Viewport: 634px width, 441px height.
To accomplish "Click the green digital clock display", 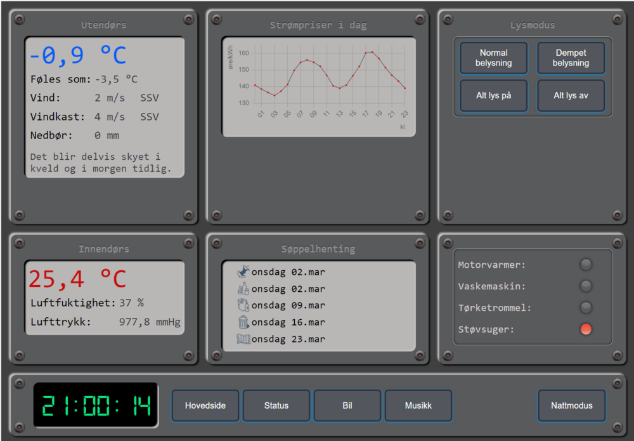I will tap(96, 405).
